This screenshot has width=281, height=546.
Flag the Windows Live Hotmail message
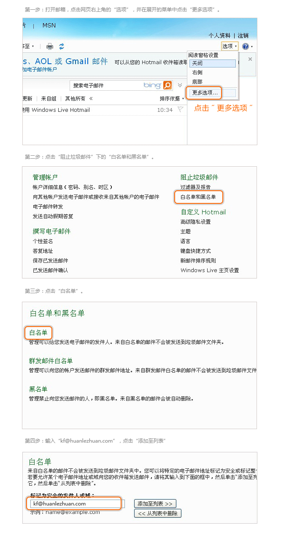180,110
